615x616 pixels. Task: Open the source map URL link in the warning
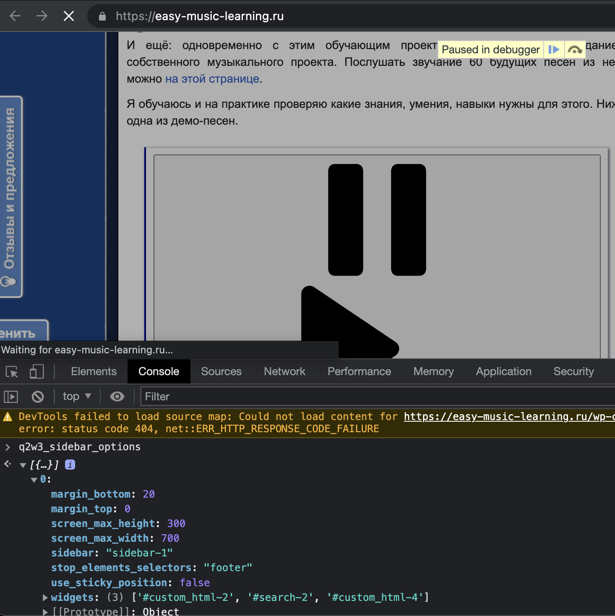click(509, 417)
